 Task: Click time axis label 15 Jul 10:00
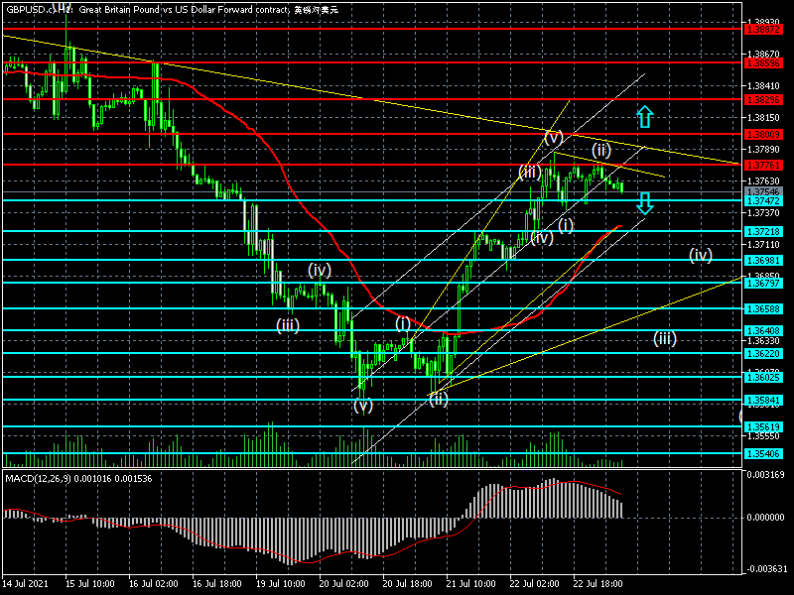click(89, 583)
